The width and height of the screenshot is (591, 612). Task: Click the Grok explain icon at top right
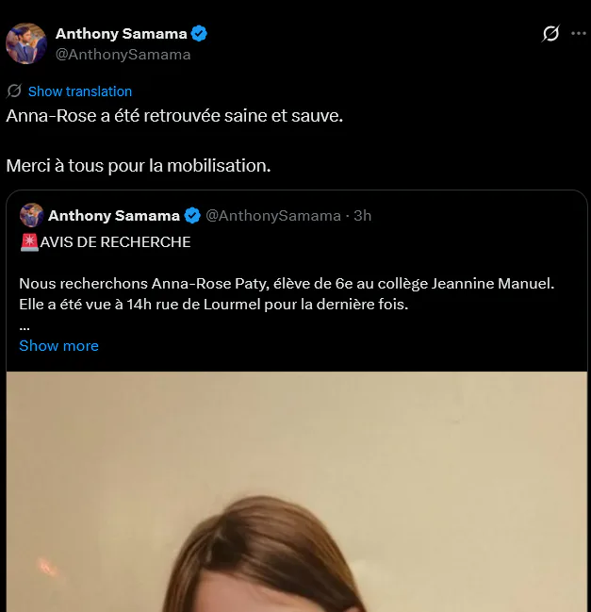[550, 34]
